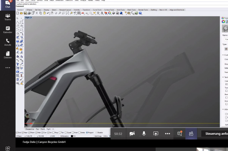228x151 pixels.
Task: Switch to the Top viewport tab
Action: [x=37, y=129]
